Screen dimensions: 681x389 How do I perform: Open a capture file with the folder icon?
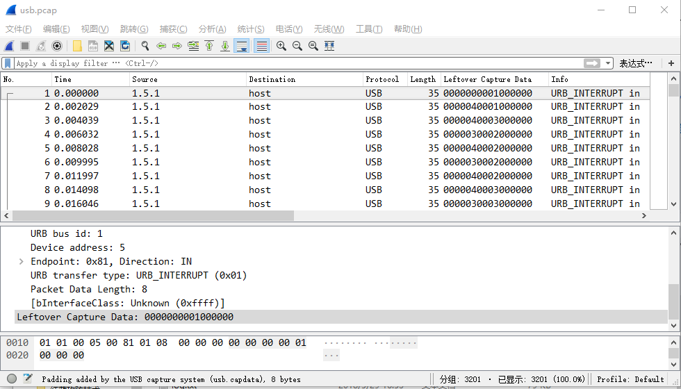pyautogui.click(x=77, y=46)
